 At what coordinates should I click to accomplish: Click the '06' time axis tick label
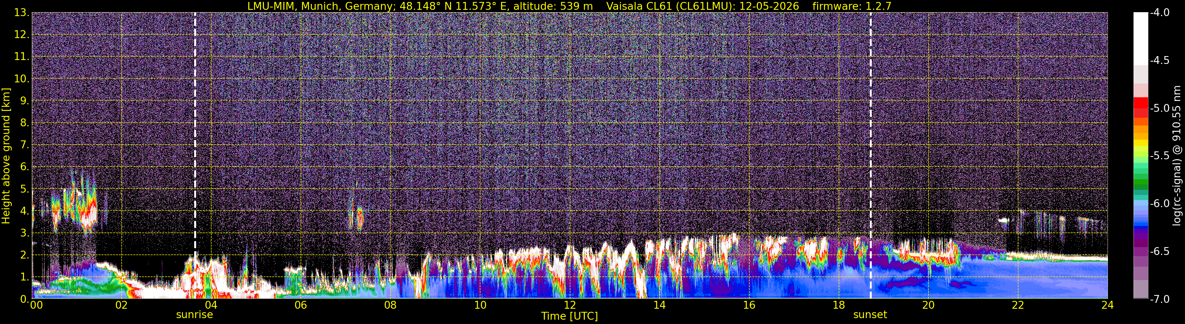(300, 305)
